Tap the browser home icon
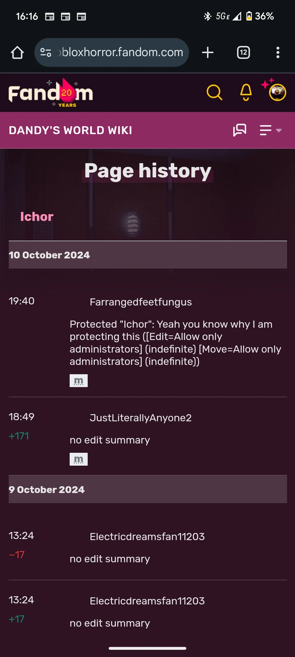The width and height of the screenshot is (295, 657). coord(17,52)
